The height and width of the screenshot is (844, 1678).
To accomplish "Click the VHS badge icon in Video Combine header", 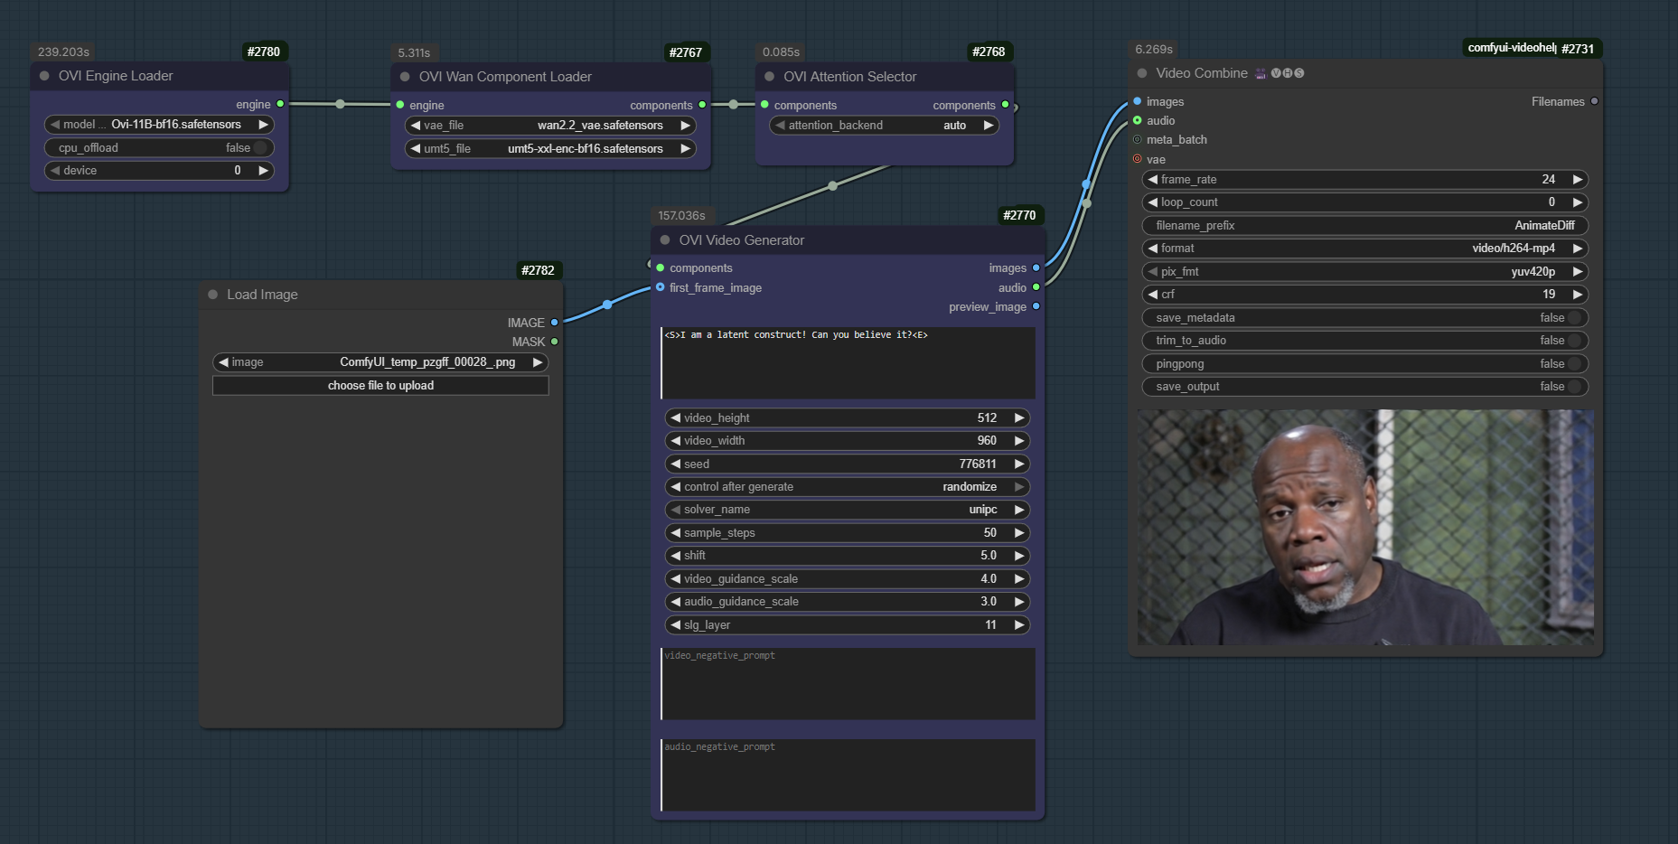I will [1287, 72].
